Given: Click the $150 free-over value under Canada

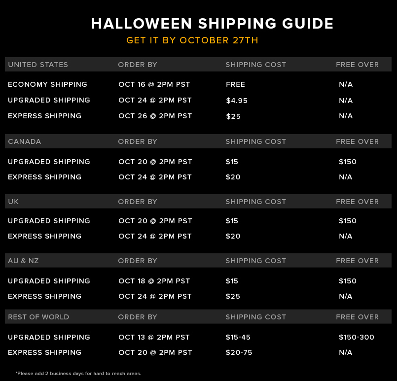Looking at the screenshot, I should (347, 162).
